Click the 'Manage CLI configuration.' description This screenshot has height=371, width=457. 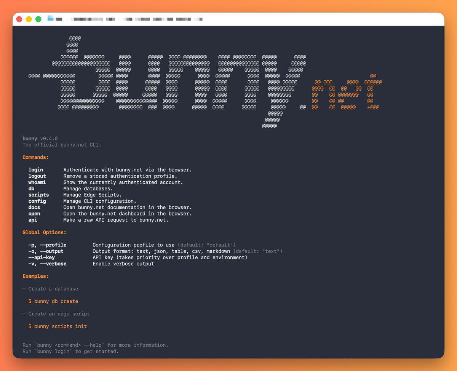pos(100,201)
